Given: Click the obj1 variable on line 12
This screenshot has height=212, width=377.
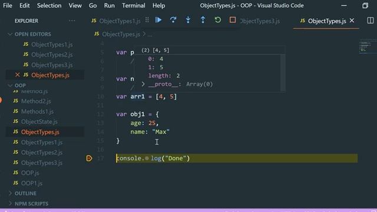Looking at the screenshot, I should (137, 114).
